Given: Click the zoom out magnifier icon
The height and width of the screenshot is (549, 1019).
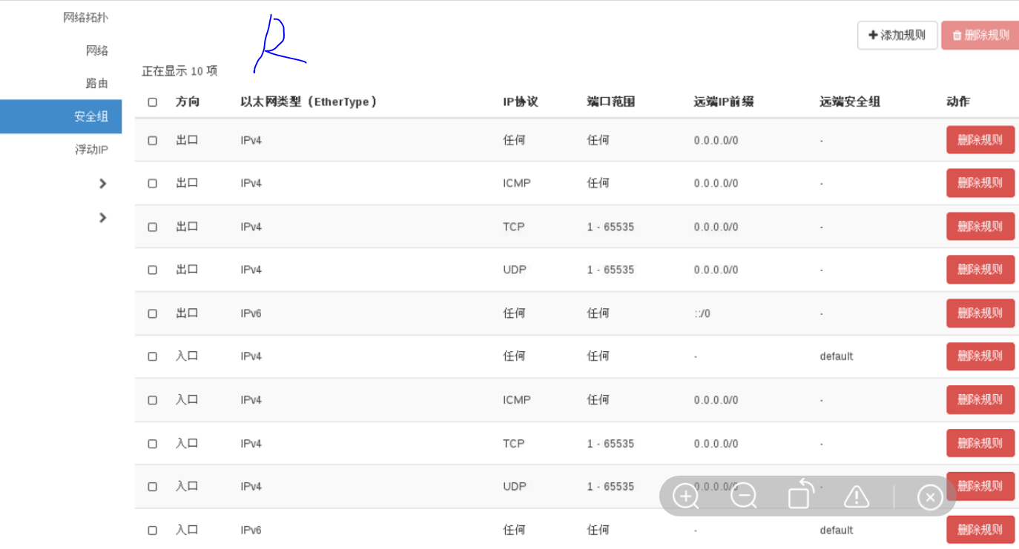Looking at the screenshot, I should coord(743,496).
